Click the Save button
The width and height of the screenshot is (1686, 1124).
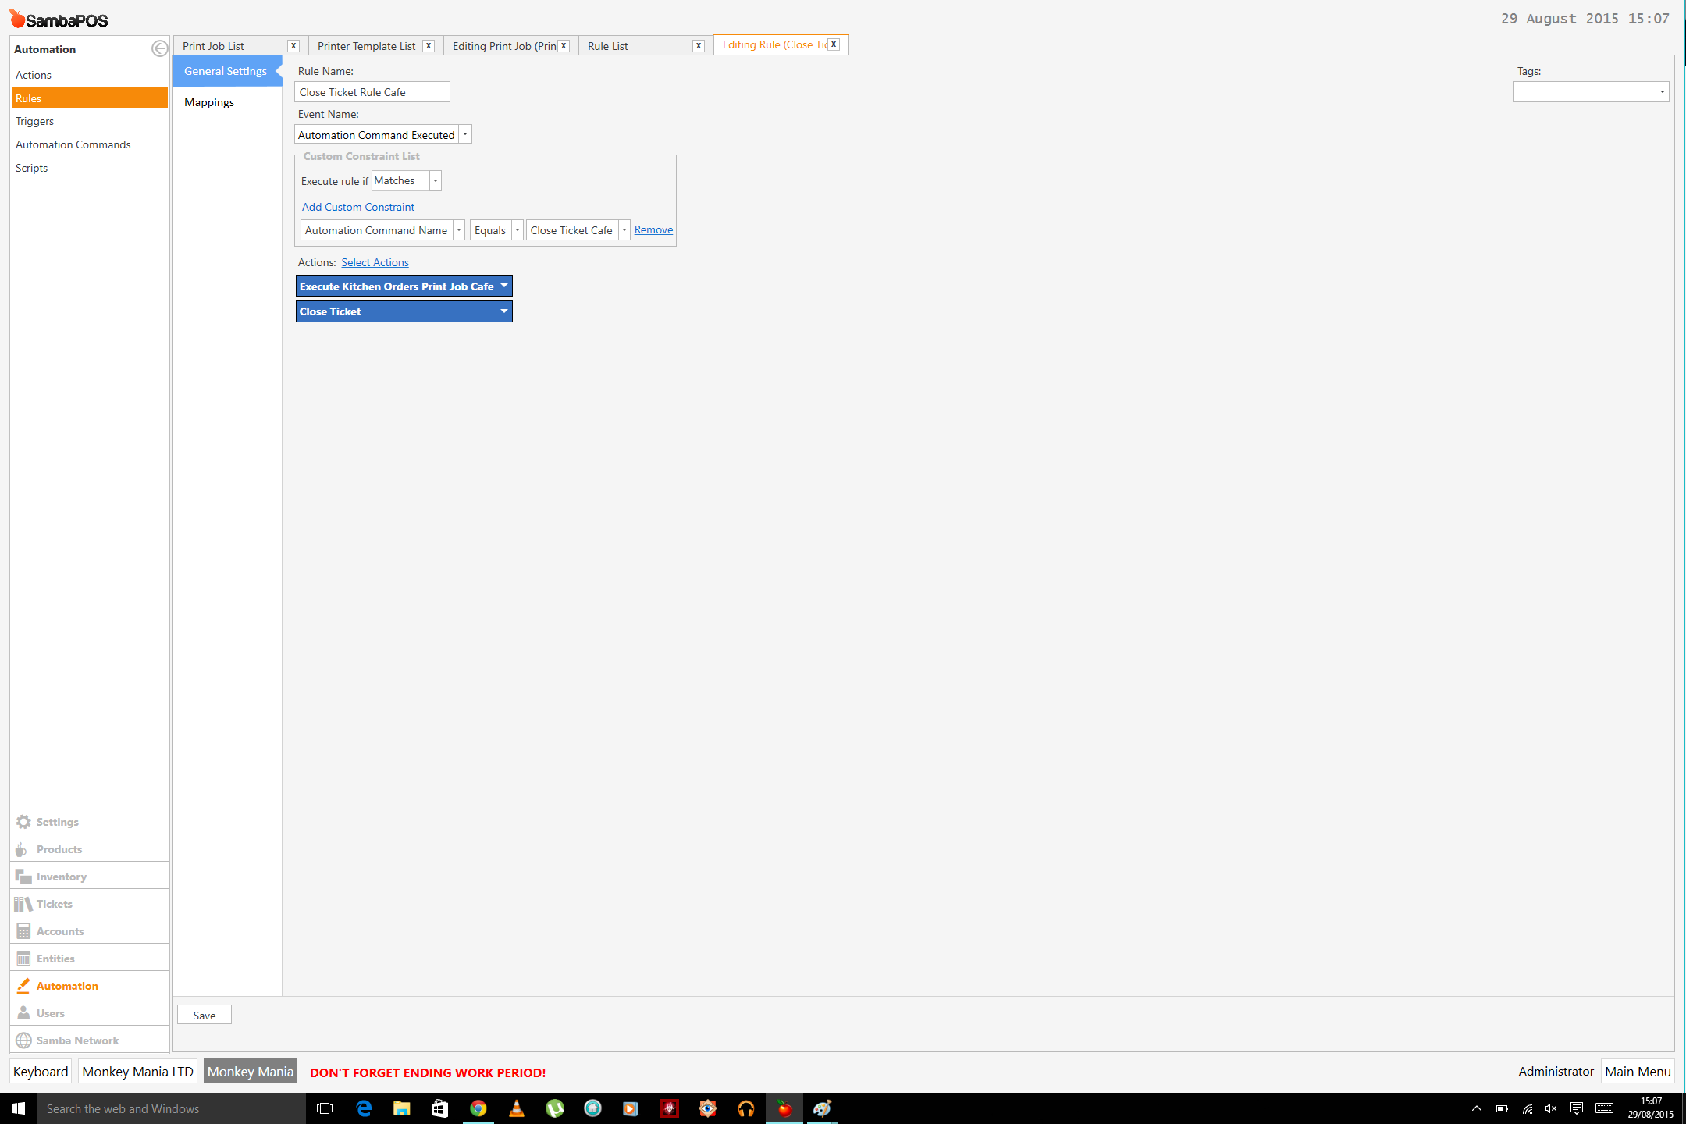(205, 1015)
